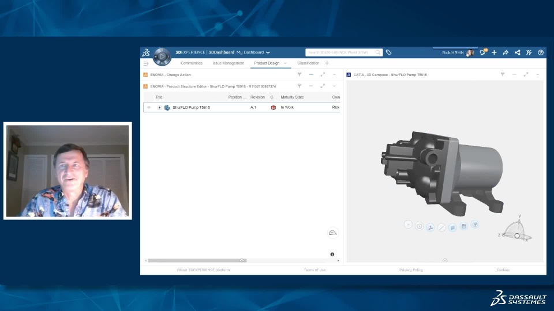This screenshot has width=554, height=311.
Task: Click the right arrow of horizontal scrollbar
Action: (338, 260)
